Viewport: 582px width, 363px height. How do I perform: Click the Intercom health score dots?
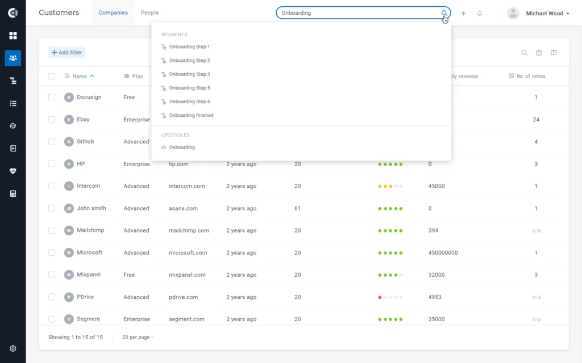pos(390,186)
